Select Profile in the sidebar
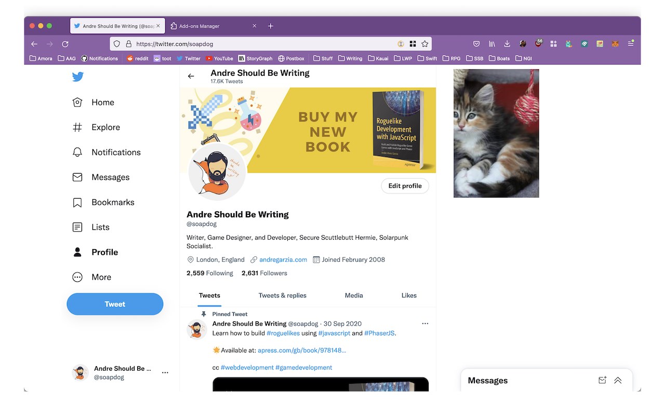This screenshot has width=665, height=416. pyautogui.click(x=95, y=252)
